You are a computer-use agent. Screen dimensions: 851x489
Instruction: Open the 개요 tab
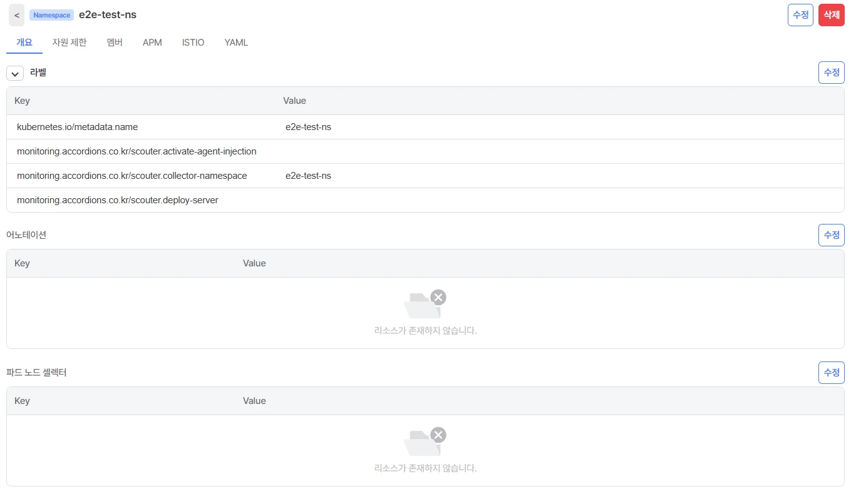(24, 43)
